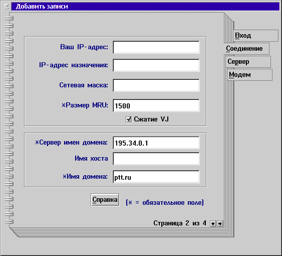Viewport: 282px width, 256px height.
Task: Toggle the Сжатие VJ checkbox
Action: [129, 119]
